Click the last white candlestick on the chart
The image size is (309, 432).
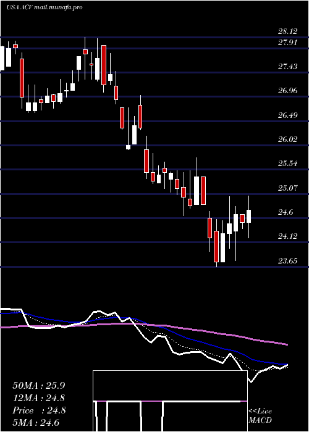[x=249, y=216]
